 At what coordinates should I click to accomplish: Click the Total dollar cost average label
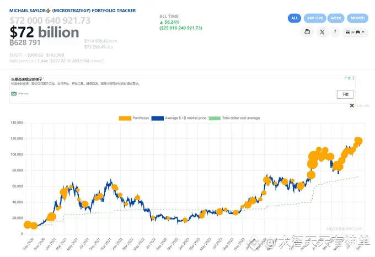pyautogui.click(x=241, y=118)
